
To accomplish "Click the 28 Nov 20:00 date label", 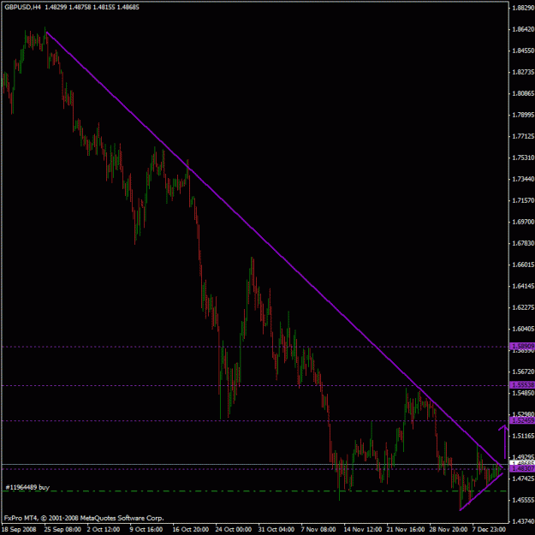I will pos(449,530).
